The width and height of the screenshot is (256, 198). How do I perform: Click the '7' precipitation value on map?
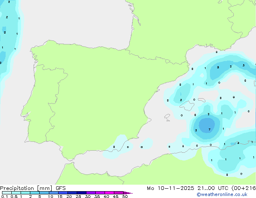click(x=210, y=130)
